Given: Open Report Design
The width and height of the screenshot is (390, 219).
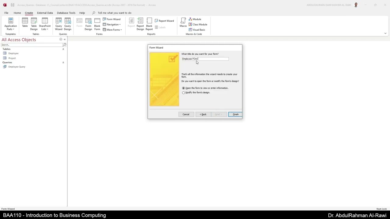Looking at the screenshot, I should (140, 24).
